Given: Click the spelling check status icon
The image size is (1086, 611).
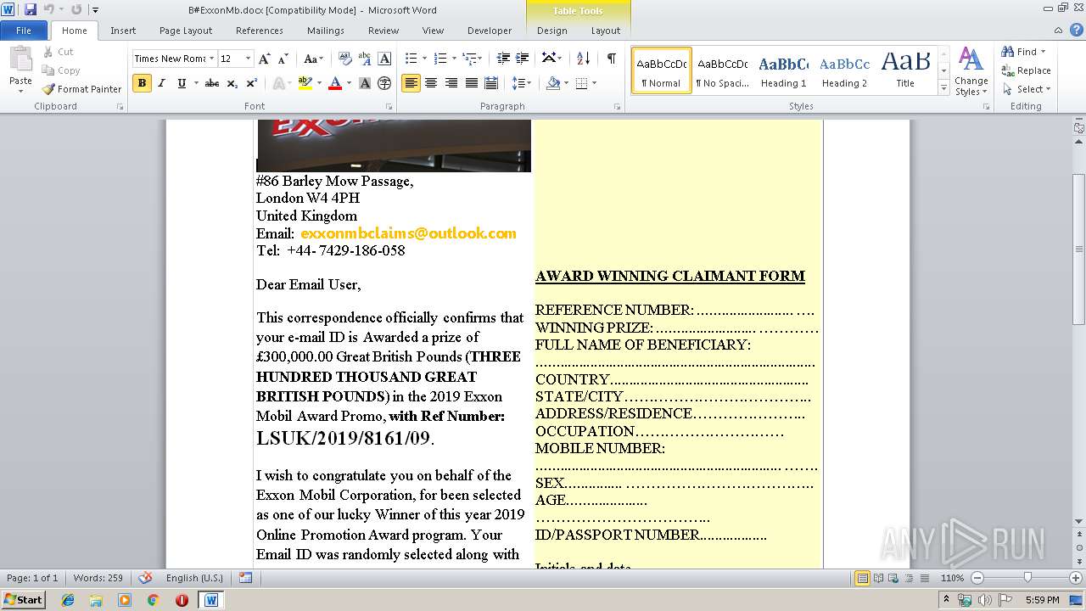Looking at the screenshot, I should coord(146,578).
